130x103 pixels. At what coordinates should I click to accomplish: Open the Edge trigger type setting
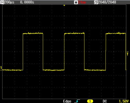pos(67,101)
